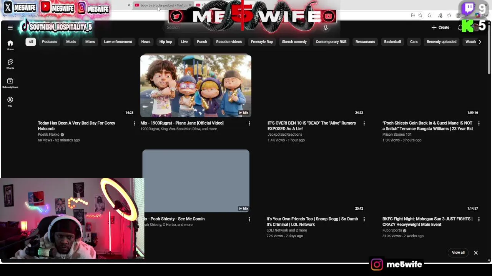Open Today Has Been A Very Bad Day title
Image resolution: width=492 pixels, height=276 pixels.
(x=76, y=126)
